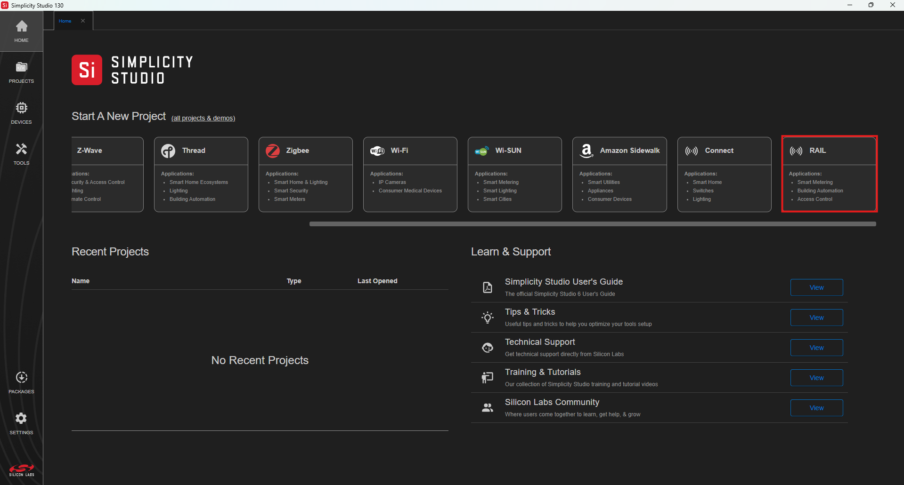Image resolution: width=904 pixels, height=485 pixels.
Task: Click the horizontal scrollbar under project cards
Action: coord(593,224)
